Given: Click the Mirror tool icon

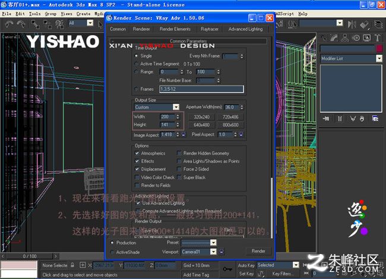Looking at the screenshot, I should 352,24.
